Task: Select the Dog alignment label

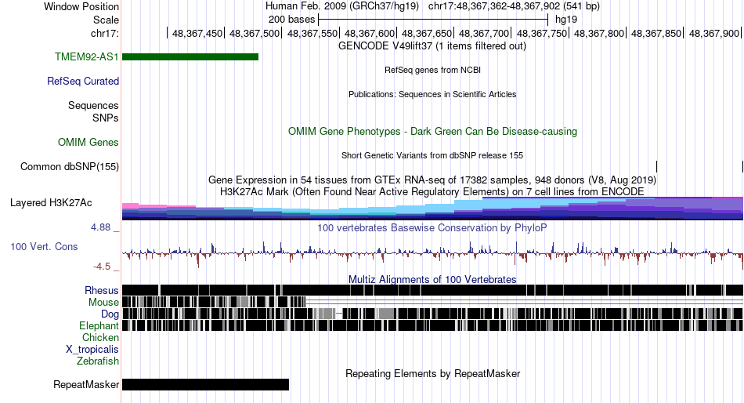Action: (110, 314)
